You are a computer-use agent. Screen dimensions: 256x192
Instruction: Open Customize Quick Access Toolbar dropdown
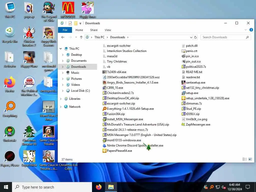(x=80, y=23)
